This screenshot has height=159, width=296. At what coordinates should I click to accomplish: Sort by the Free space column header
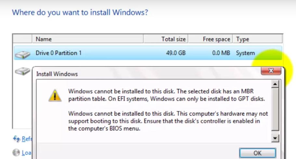[x=210, y=39]
